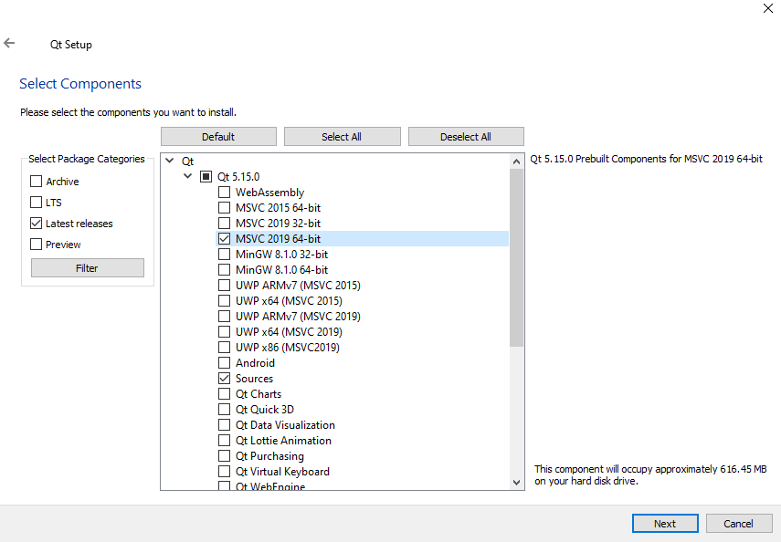
Task: Check the Qt Charts component
Action: click(224, 393)
